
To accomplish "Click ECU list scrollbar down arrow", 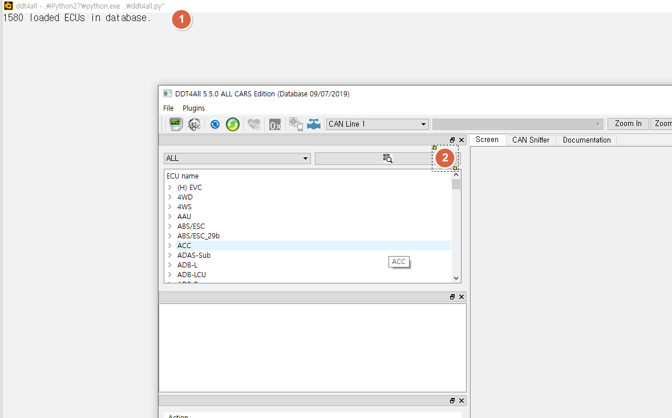I will [456, 278].
